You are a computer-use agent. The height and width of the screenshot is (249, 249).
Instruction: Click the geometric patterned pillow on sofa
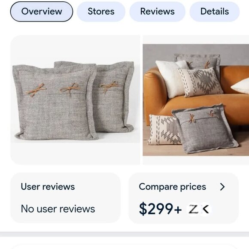click(x=200, y=82)
